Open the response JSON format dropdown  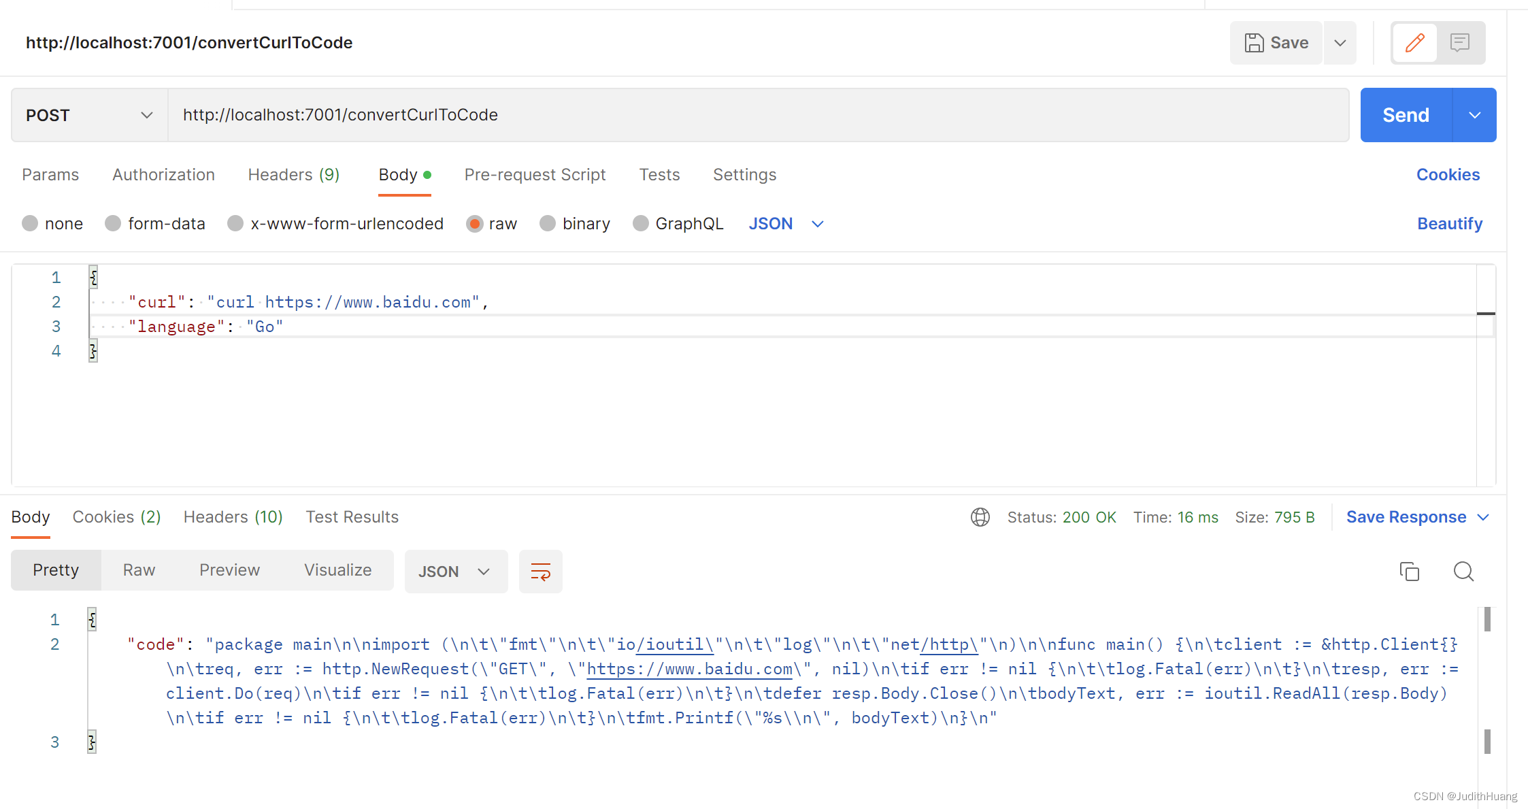456,572
